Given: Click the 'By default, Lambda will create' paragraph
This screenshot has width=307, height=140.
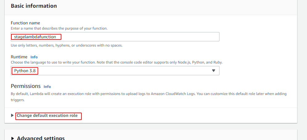Looking at the screenshot, I should (x=148, y=94).
